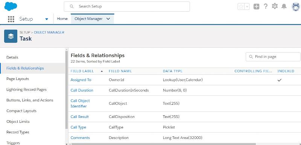Click the Long Text Area(32000) cell
The height and width of the screenshot is (145, 301).
coord(182,138)
